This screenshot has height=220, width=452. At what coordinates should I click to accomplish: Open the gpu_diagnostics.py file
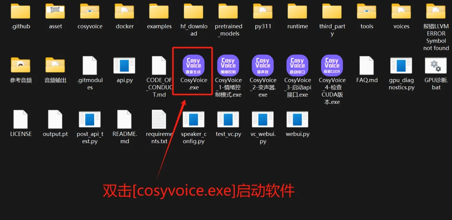pyautogui.click(x=401, y=67)
